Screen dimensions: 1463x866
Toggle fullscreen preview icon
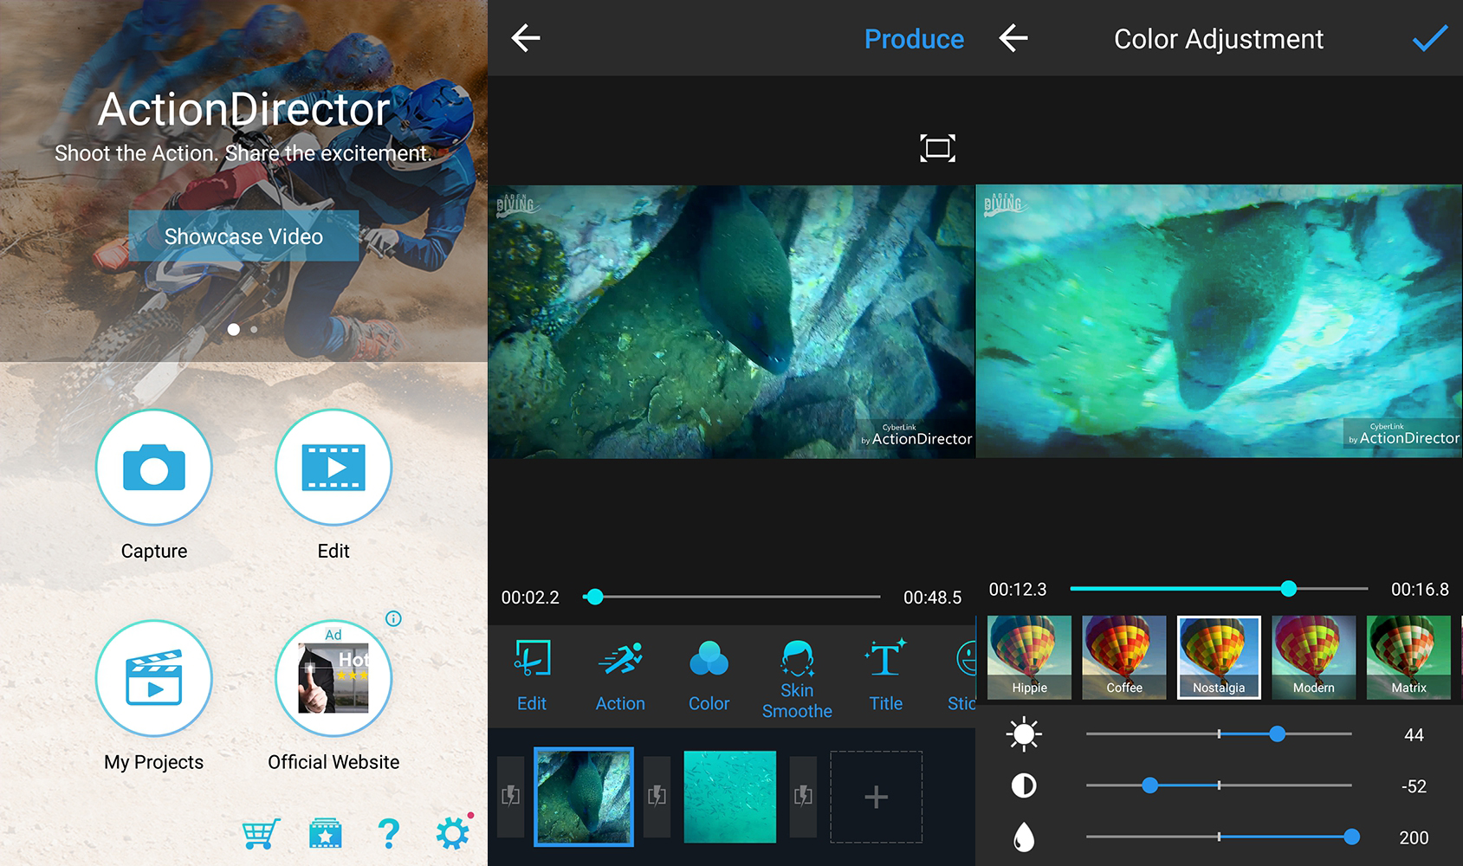tap(937, 148)
